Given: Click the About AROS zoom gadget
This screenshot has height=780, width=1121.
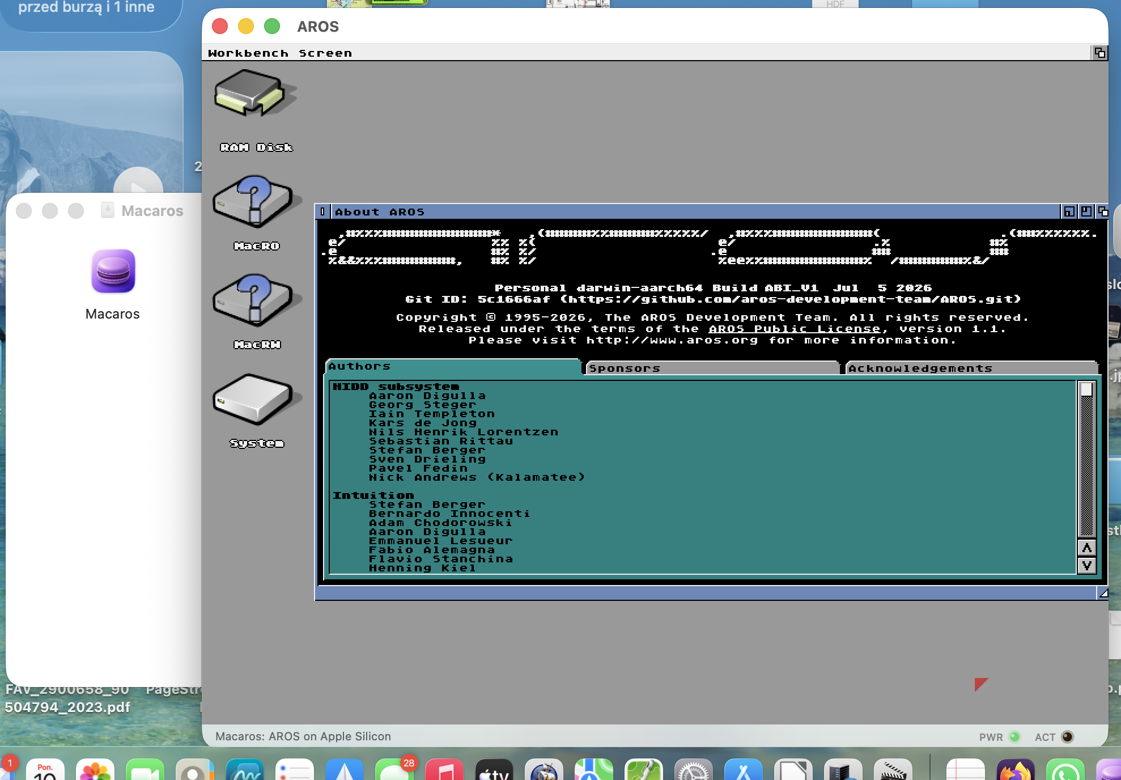Looking at the screenshot, I should (x=1086, y=211).
